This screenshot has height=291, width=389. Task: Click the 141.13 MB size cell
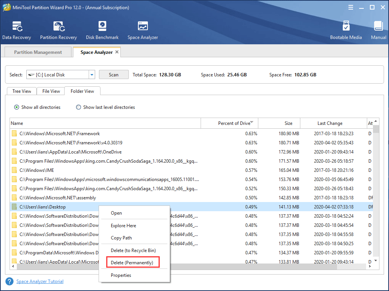[x=289, y=207]
